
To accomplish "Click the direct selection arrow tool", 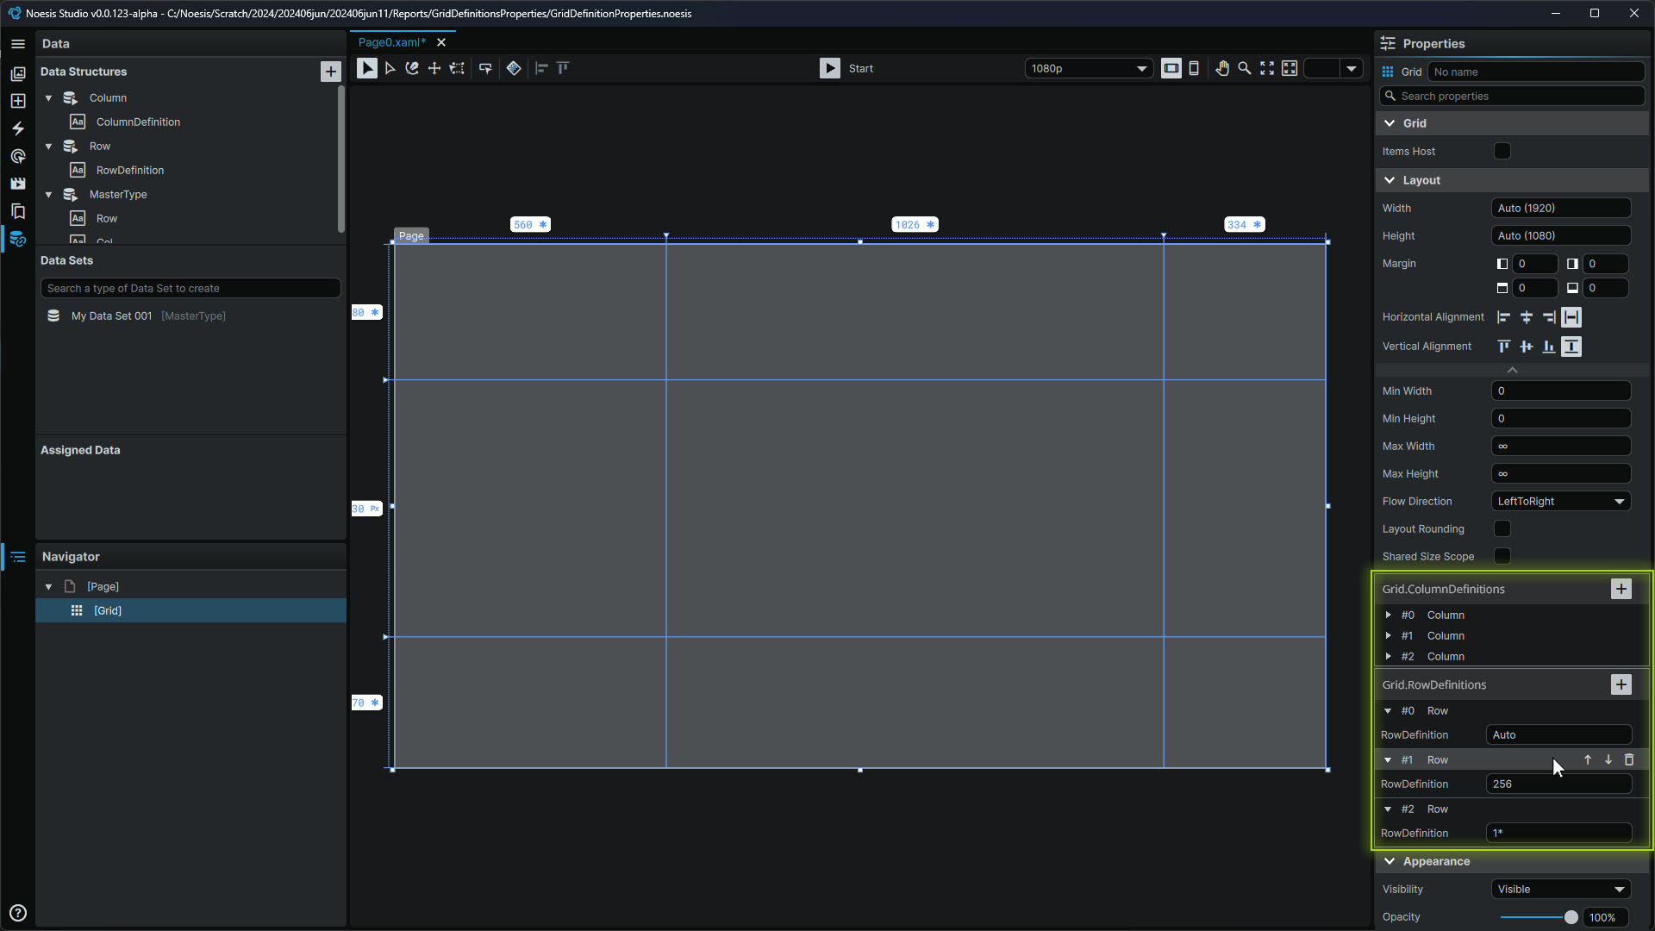I will pos(390,68).
